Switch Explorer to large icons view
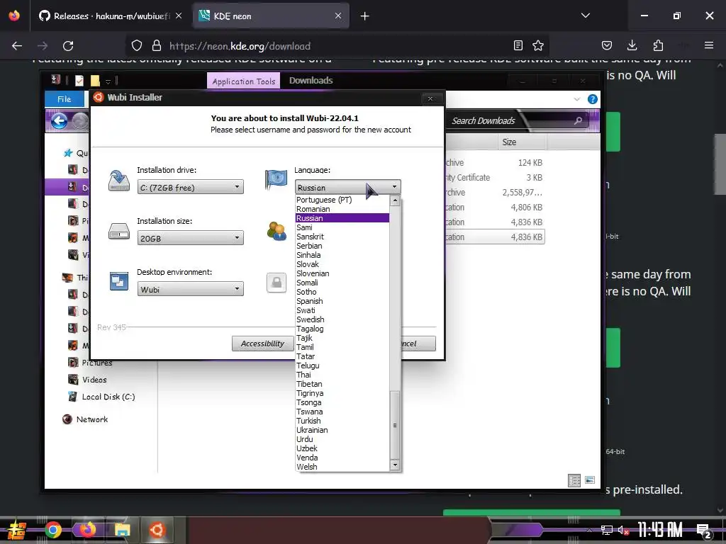The width and height of the screenshot is (726, 544). point(589,480)
